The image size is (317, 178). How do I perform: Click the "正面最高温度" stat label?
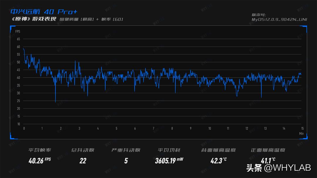click(x=268, y=150)
